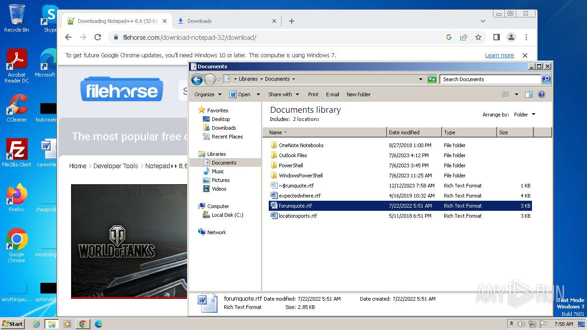Image resolution: width=587 pixels, height=330 pixels.
Task: Click E-mail in the Explorer toolbar
Action: click(332, 94)
